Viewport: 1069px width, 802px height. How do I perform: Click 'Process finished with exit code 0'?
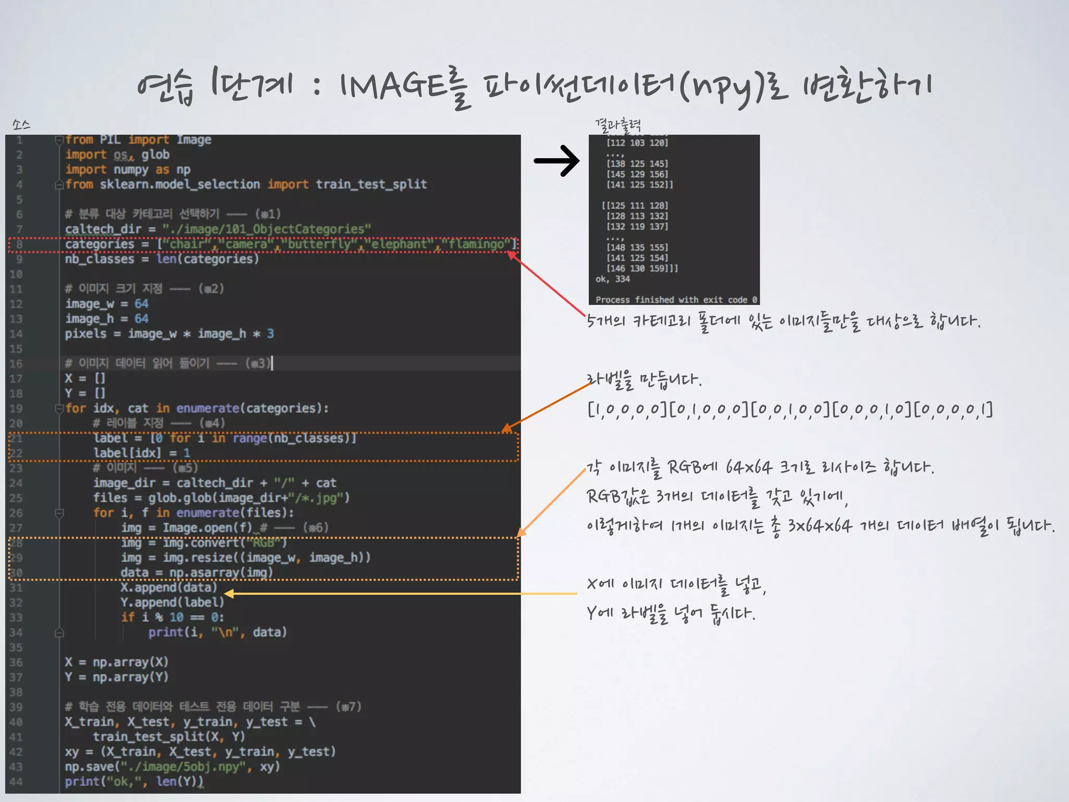pyautogui.click(x=676, y=300)
